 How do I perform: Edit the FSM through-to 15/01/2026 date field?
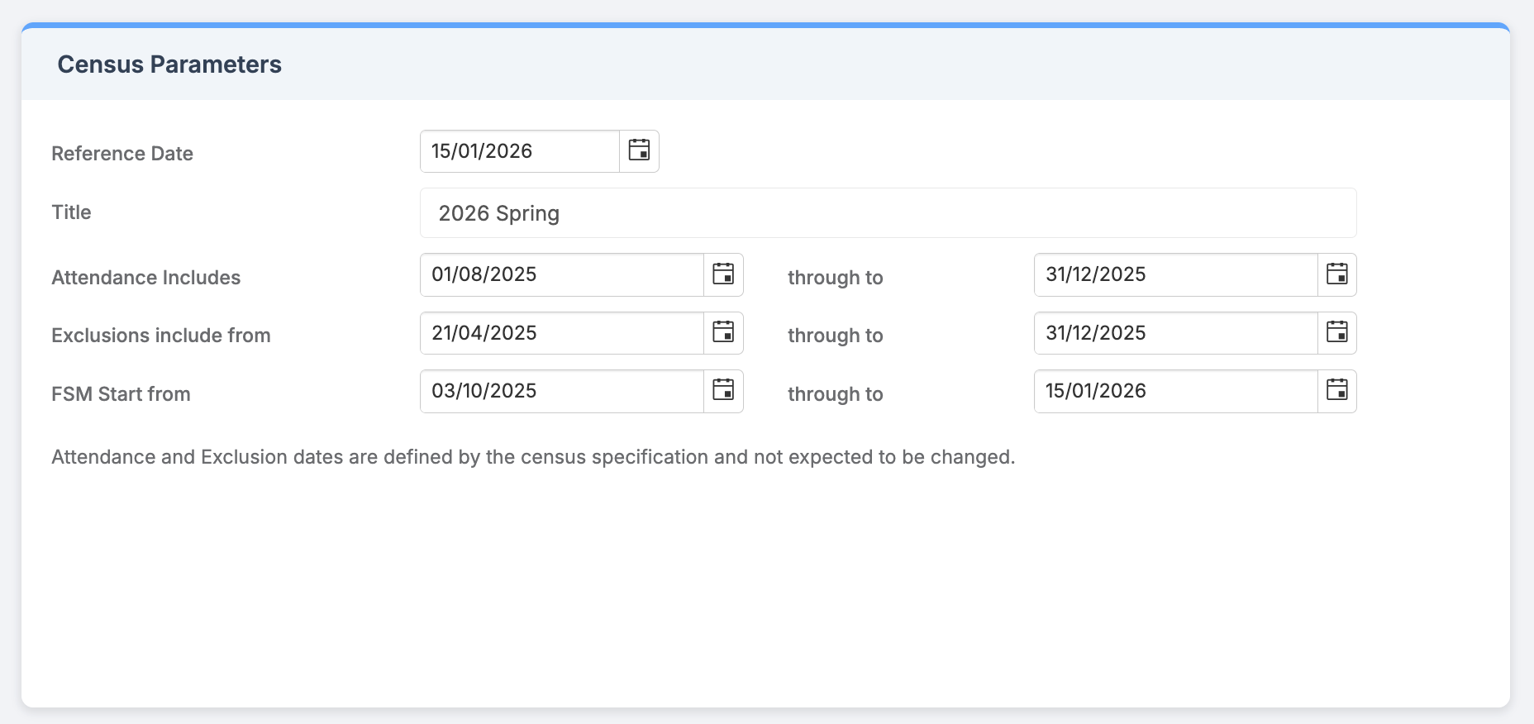pyautogui.click(x=1174, y=391)
